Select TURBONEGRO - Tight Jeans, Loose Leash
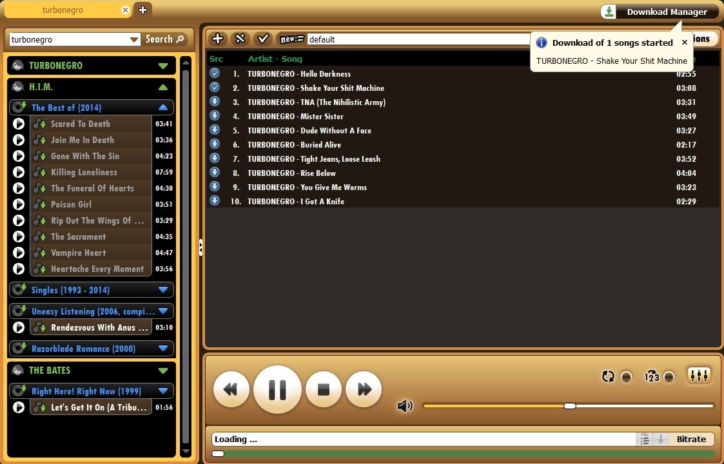This screenshot has height=464, width=724. [463, 159]
